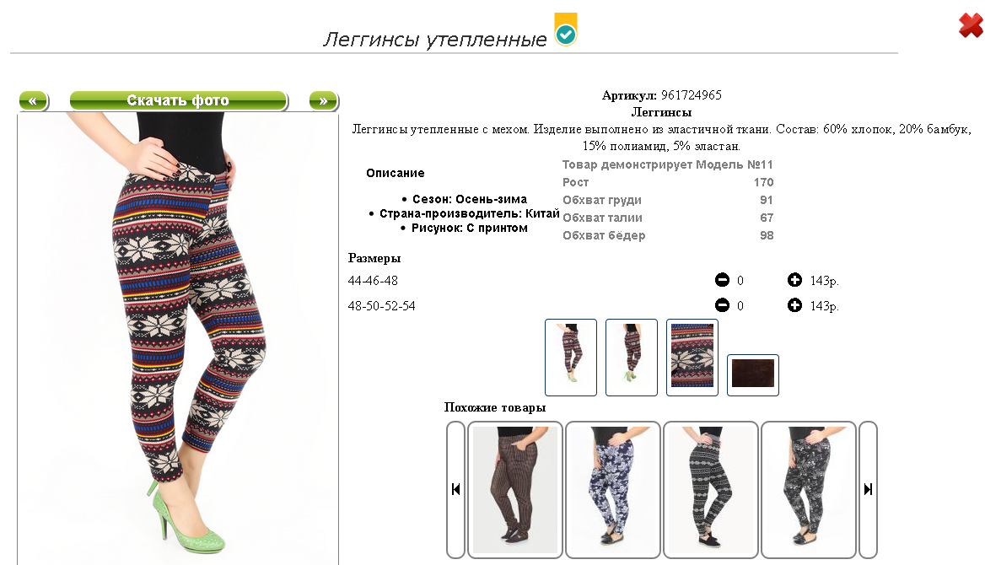Select the dark brown fur lining swatch
985x565 pixels.
coord(753,375)
